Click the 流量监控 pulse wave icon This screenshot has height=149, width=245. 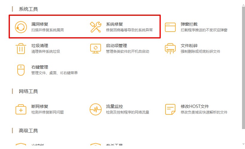(96, 109)
